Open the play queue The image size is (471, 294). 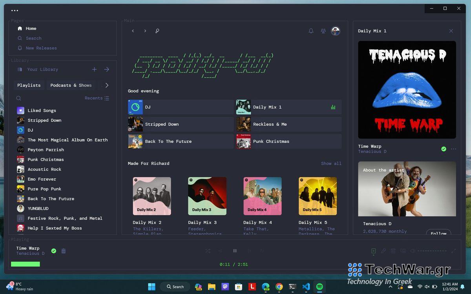click(393, 250)
